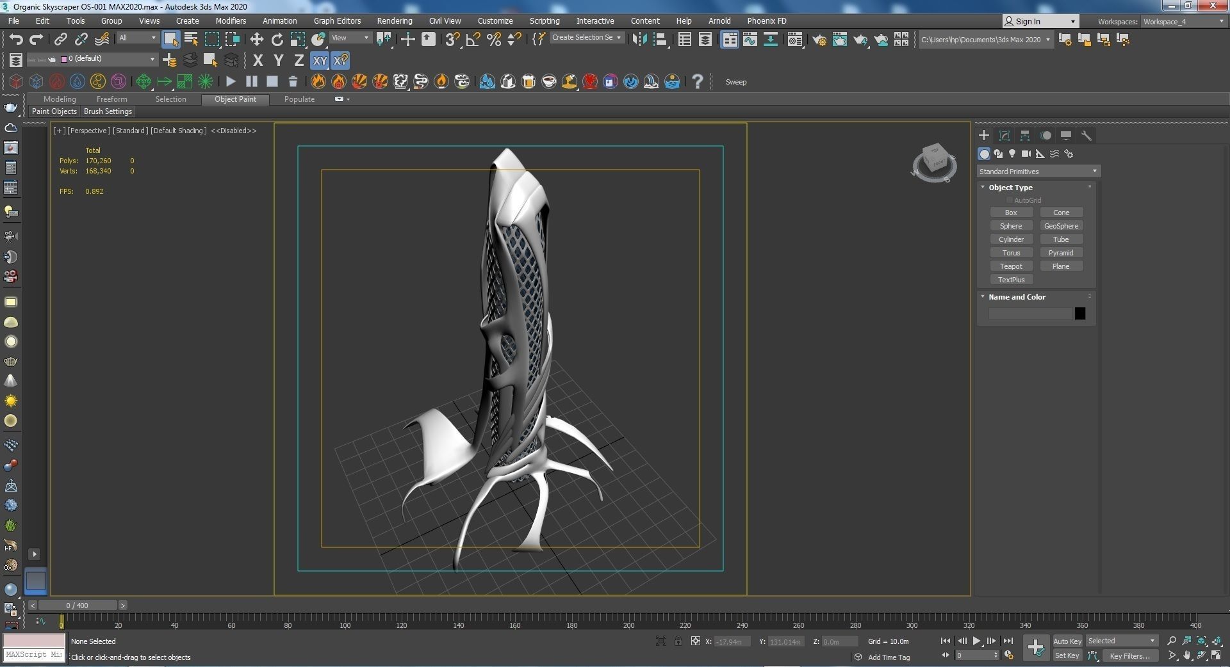Viewport: 1230px width, 667px height.
Task: Toggle the Auto Key animation mode
Action: [1067, 641]
